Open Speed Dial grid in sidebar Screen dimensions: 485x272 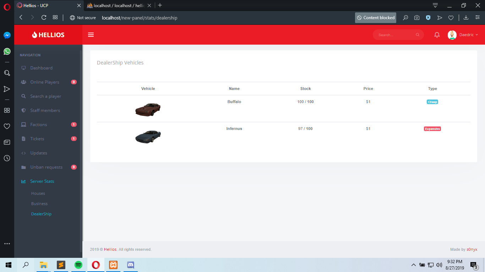pyautogui.click(x=7, y=110)
